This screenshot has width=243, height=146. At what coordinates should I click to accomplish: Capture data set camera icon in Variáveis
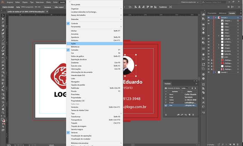tap(166, 88)
